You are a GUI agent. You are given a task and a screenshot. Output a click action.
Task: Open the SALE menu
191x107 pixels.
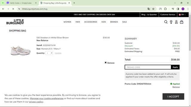click(124, 22)
